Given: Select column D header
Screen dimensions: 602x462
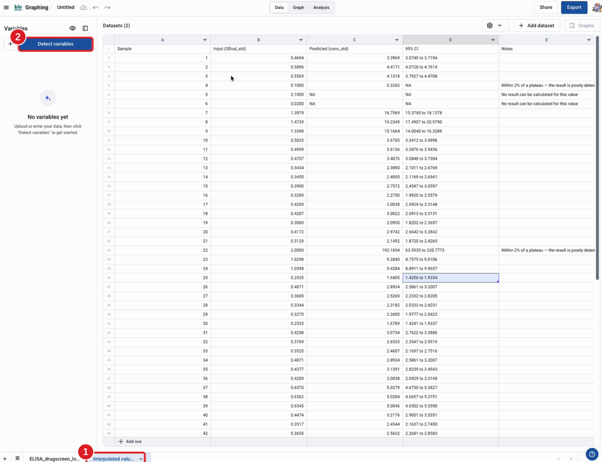Looking at the screenshot, I should (450, 40).
